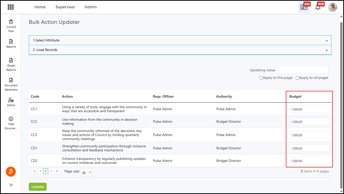Open the Home menu item
The width and height of the screenshot is (344, 194).
(40, 7)
